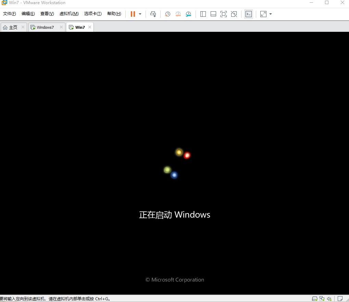Switch to Unity mode icon
Viewport: 349px width, 302px height.
[x=234, y=14]
